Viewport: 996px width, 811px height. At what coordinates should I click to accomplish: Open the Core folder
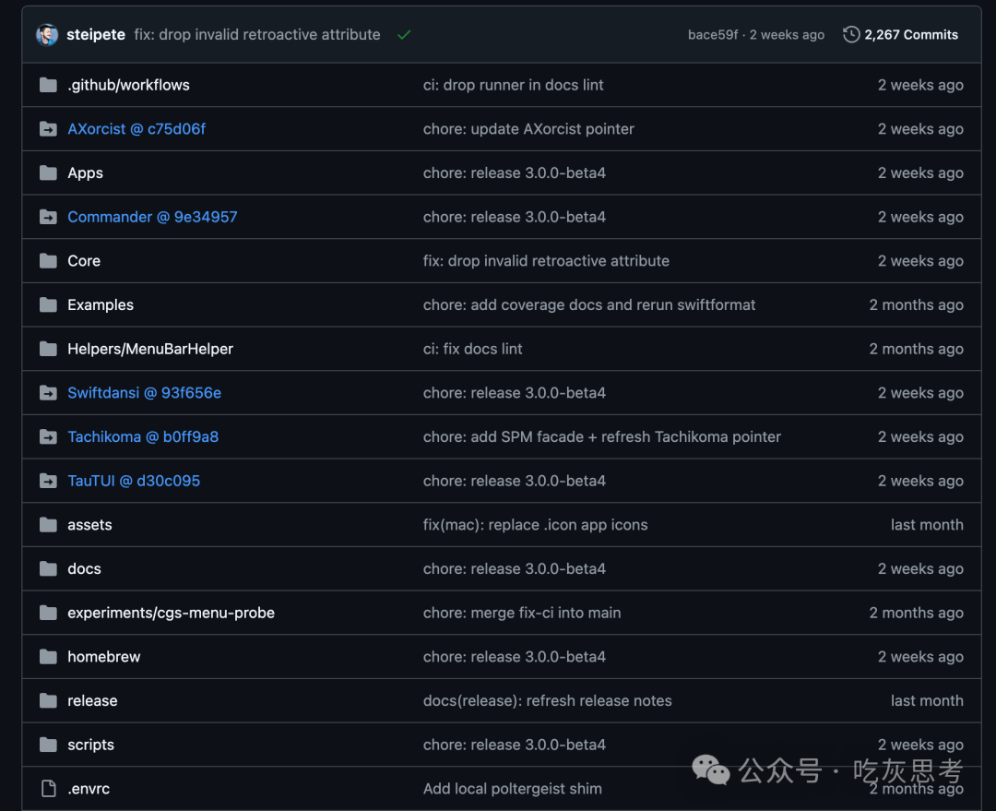[84, 260]
